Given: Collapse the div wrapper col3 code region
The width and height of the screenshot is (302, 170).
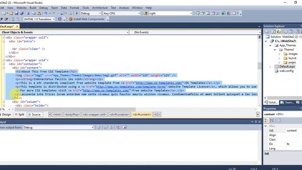Looking at the screenshot, I should (x=4, y=38).
